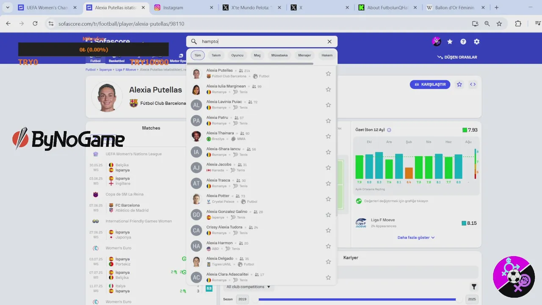
Task: Click the filter funnel icon in Kariyer
Action: 474,287
